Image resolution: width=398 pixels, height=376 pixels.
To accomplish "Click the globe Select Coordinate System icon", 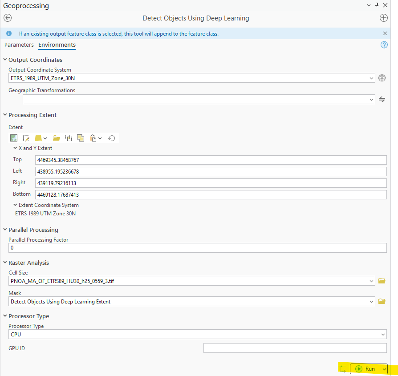I will 382,78.
